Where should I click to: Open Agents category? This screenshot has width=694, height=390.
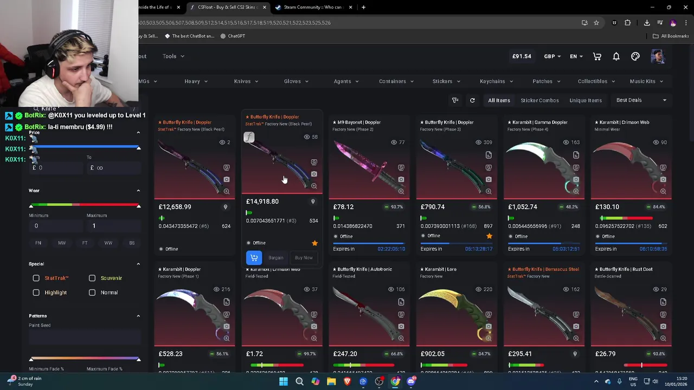[x=346, y=81]
